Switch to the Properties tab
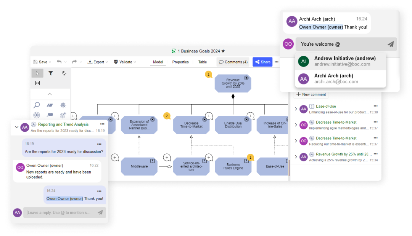Screen dimensions: 412x236 pyautogui.click(x=180, y=62)
